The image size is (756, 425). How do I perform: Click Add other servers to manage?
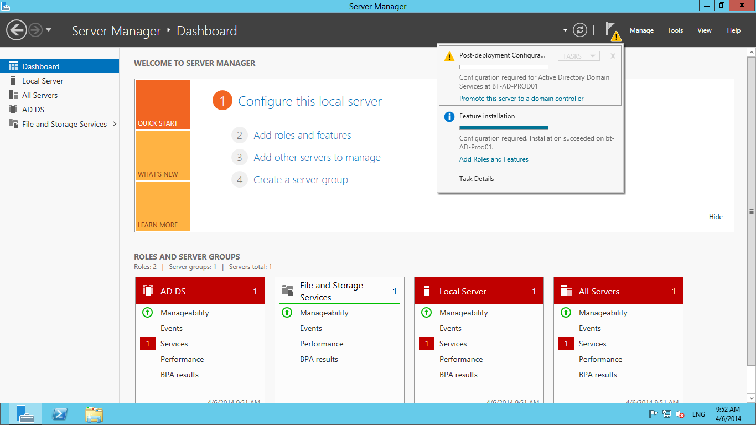317,158
